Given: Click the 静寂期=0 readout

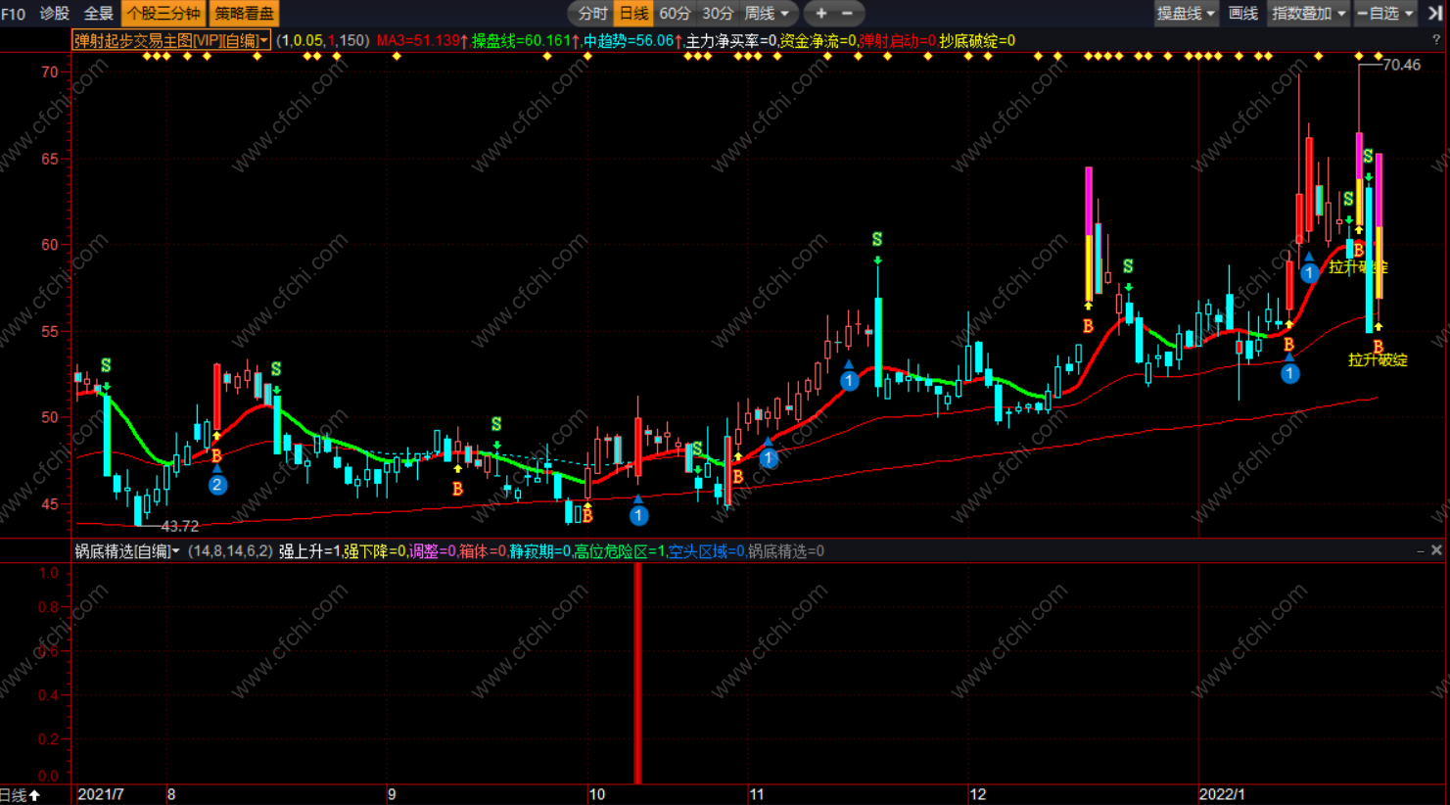Looking at the screenshot, I should coord(539,551).
